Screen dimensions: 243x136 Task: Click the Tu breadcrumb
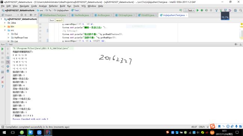point(49,10)
